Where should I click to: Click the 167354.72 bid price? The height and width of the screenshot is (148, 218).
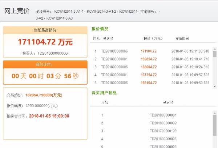(149, 75)
